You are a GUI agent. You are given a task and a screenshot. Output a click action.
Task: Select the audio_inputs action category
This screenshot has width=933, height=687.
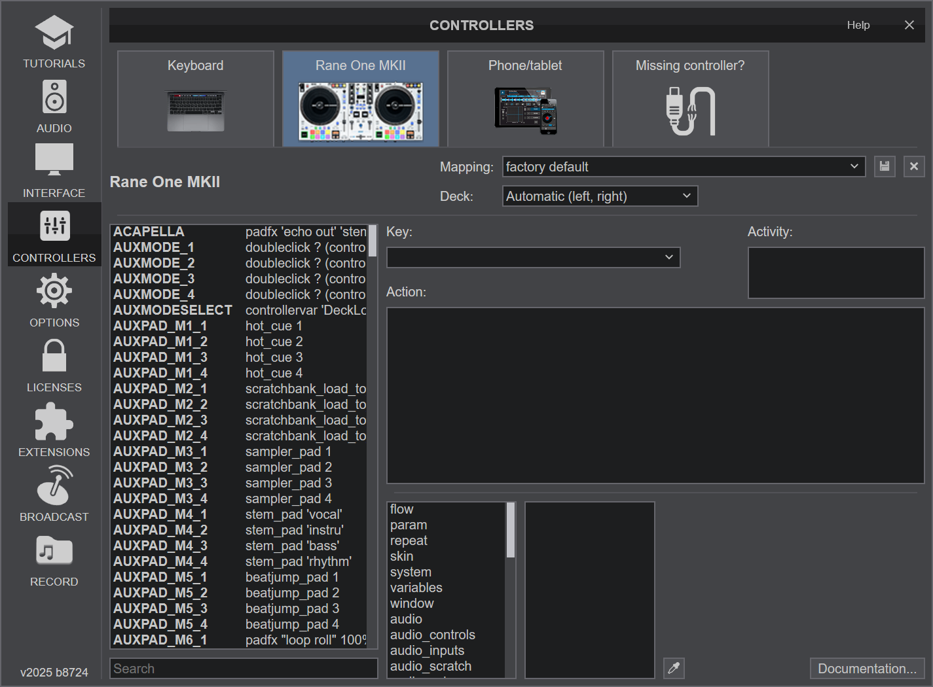pyautogui.click(x=447, y=650)
